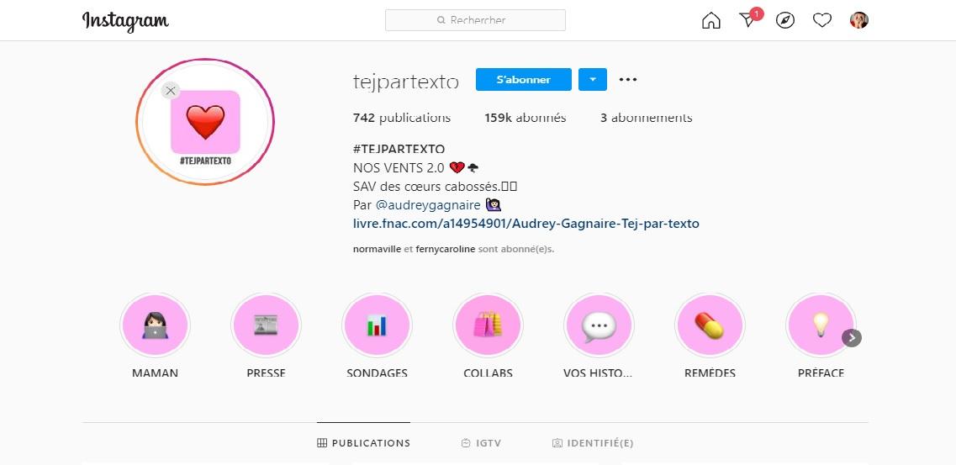Open the Explore compass icon
Viewport: 956px width, 465px height.
[784, 21]
